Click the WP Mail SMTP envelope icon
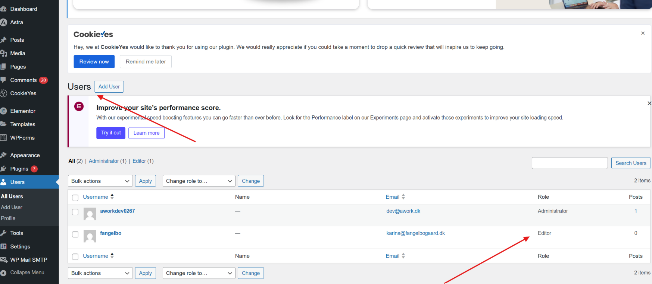Viewport: 652px width, 284px height. [4, 260]
